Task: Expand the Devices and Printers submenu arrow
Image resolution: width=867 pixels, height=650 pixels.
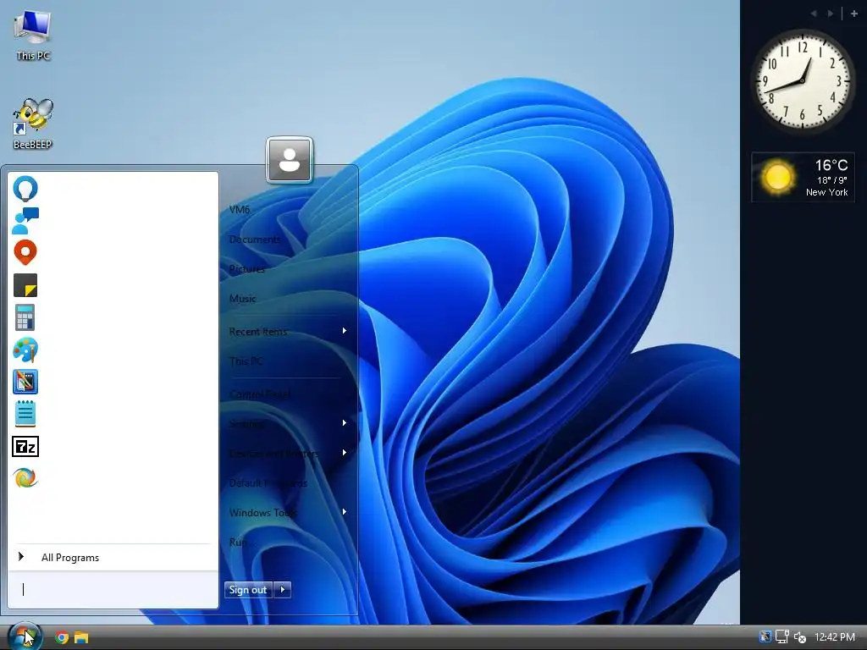Action: (x=345, y=453)
